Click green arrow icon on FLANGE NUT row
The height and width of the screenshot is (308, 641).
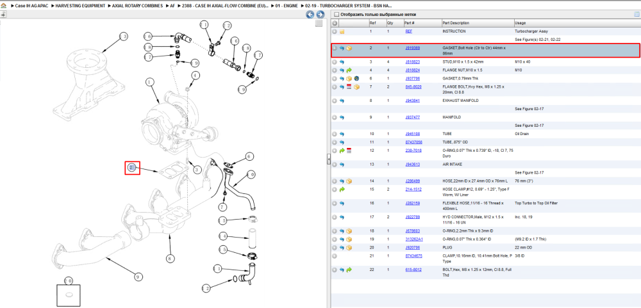tap(349, 70)
